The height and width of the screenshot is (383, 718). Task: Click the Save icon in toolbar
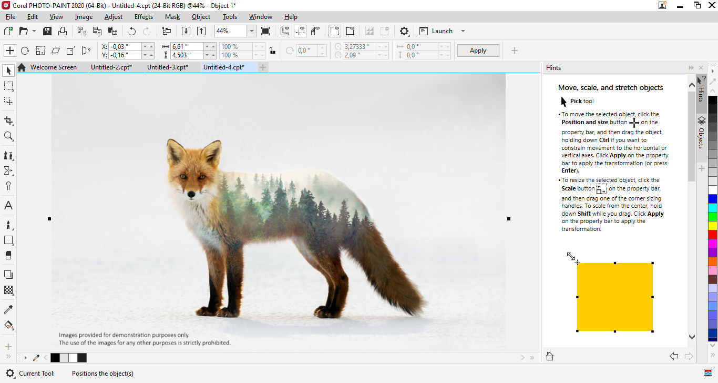click(x=47, y=31)
